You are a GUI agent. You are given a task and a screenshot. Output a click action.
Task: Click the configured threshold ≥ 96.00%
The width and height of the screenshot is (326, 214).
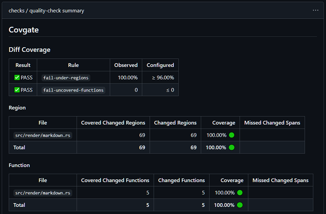coord(163,78)
